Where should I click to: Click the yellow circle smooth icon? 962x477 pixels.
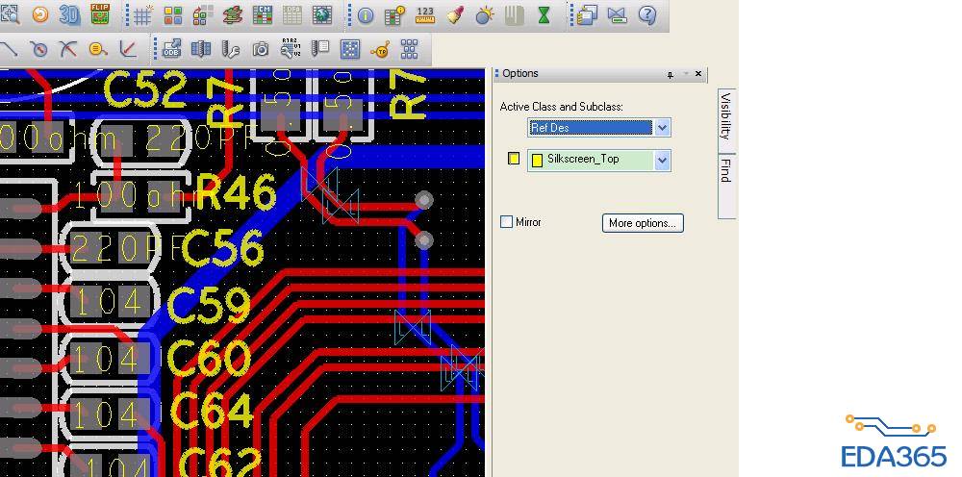98,49
